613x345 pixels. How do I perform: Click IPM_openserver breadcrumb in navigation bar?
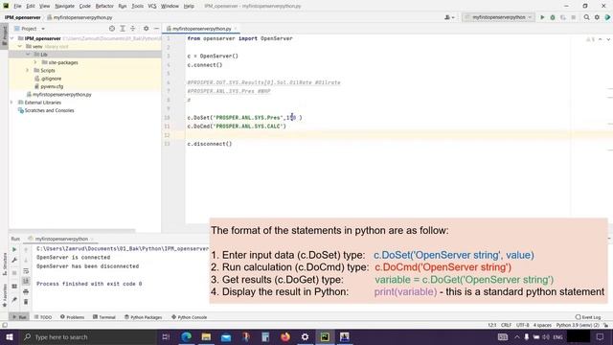22,17
